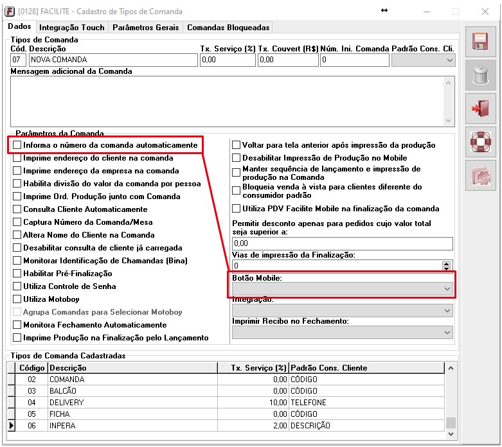Select the 03 BALCÃO row
This screenshot has height=447, width=502.
click(226, 391)
